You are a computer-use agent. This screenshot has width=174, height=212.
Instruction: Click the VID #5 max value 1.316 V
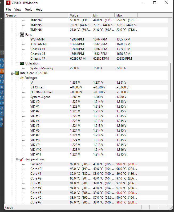(x=121, y=126)
